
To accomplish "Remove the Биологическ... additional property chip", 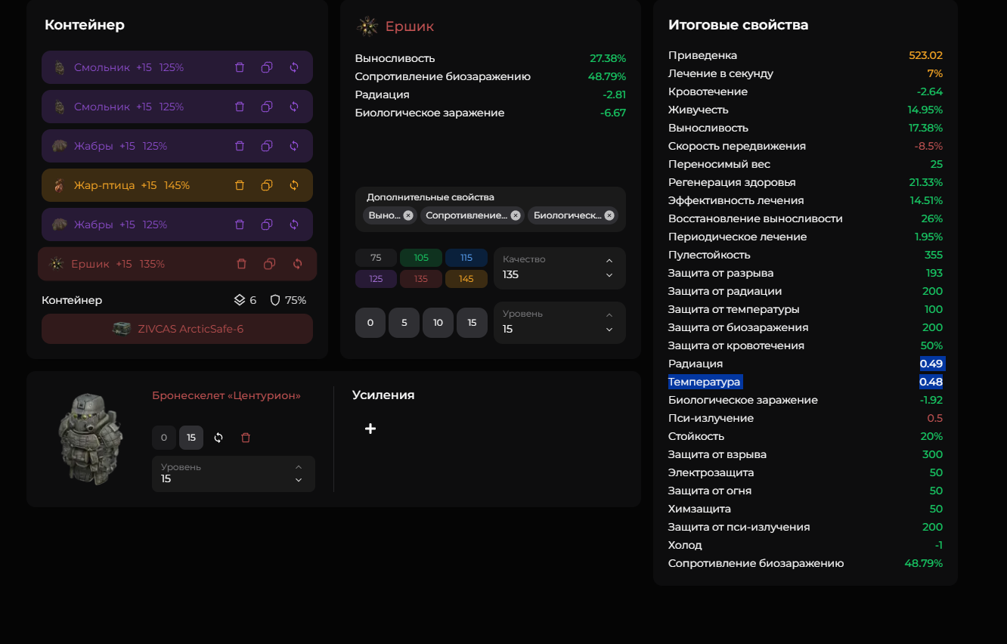I will pos(609,215).
